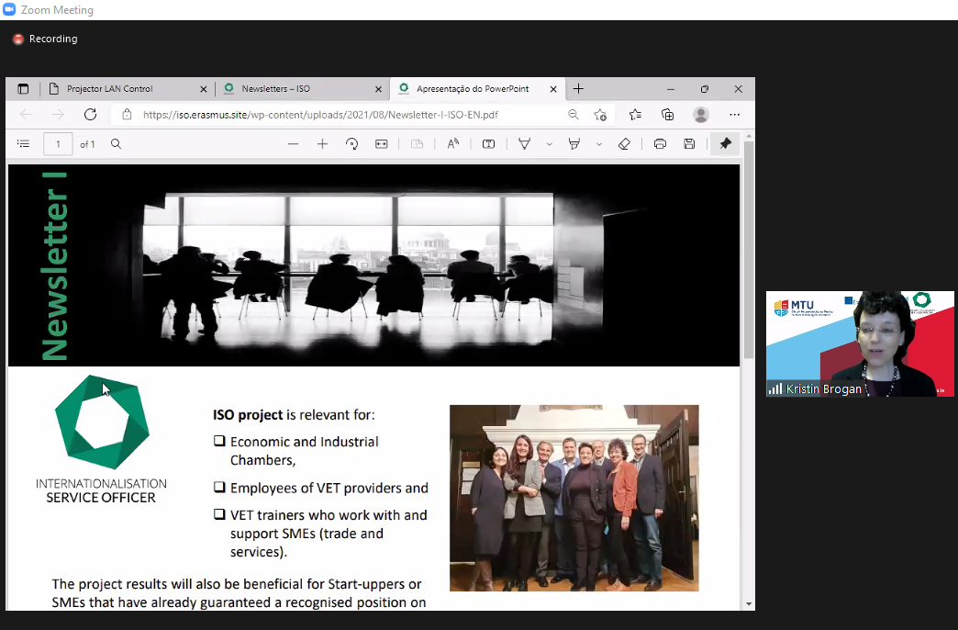Screen dimensions: 958x630
Task: Open the browser Settings and more menu
Action: coord(734,115)
